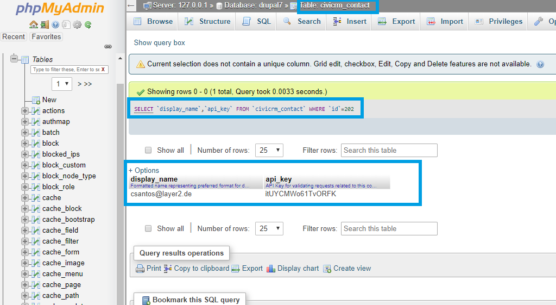Click the Print icon in query results

coord(140,268)
